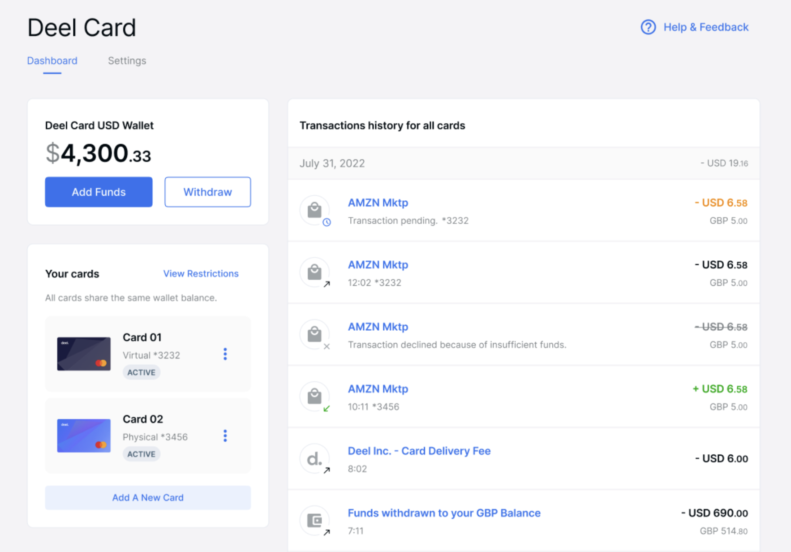The width and height of the screenshot is (791, 552).
Task: Open Funds withdrawn to your GBP Balance
Action: coord(444,513)
